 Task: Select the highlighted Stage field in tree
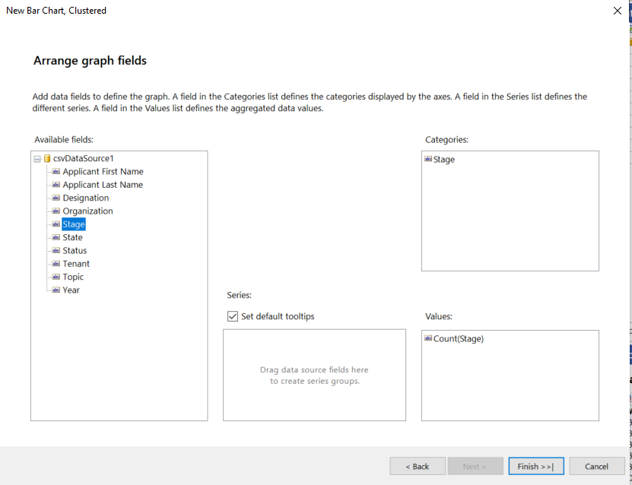pos(74,224)
